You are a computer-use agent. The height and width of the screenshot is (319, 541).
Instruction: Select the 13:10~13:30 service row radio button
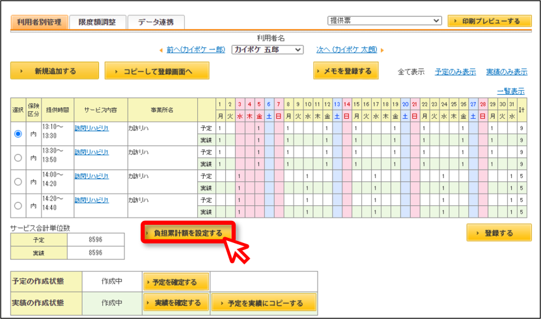pyautogui.click(x=18, y=134)
